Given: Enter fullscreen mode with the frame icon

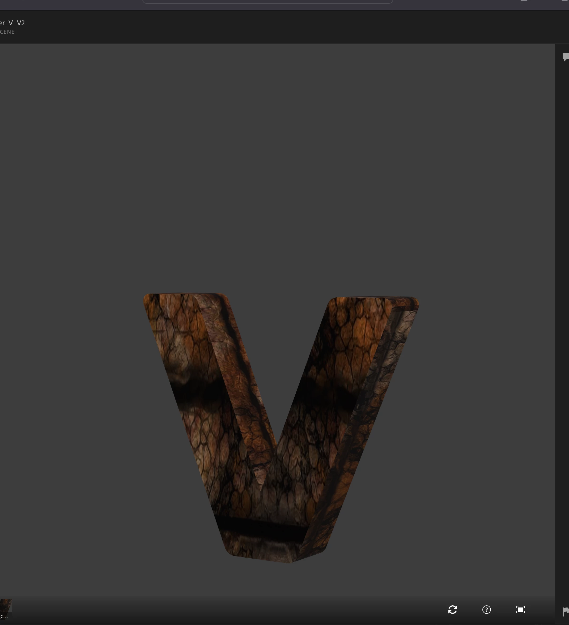Looking at the screenshot, I should pyautogui.click(x=520, y=610).
